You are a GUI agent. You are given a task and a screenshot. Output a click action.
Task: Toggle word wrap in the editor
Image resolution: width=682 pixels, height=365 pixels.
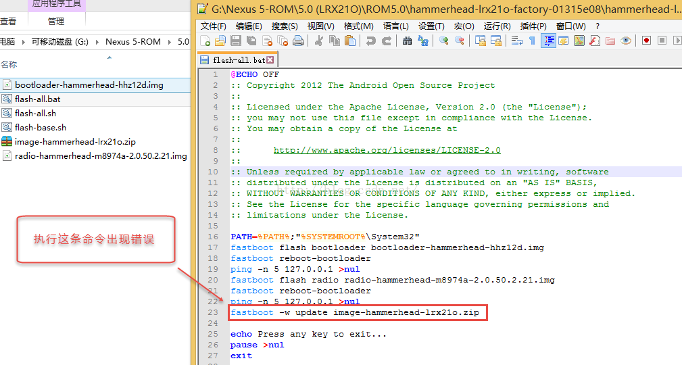pyautogui.click(x=516, y=41)
